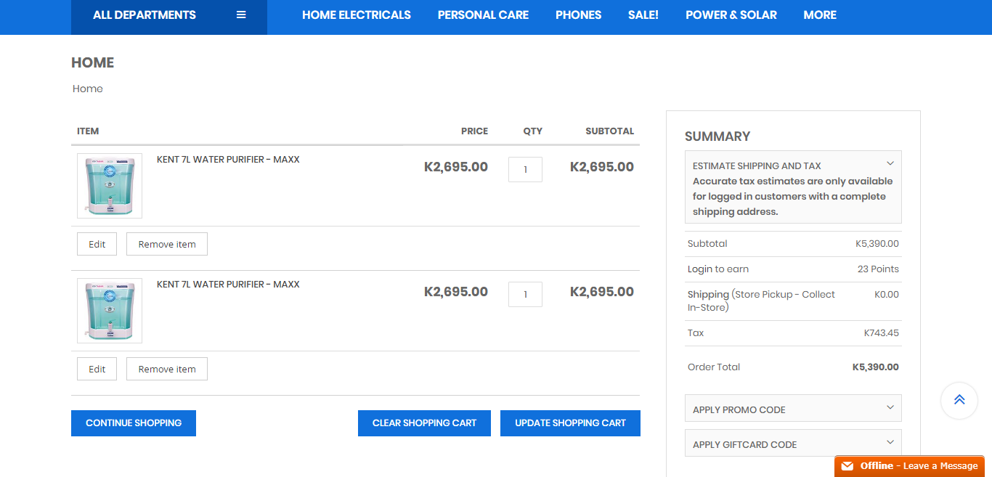The width and height of the screenshot is (992, 477).
Task: Click the Shipping cost K0.00 value
Action: [887, 295]
